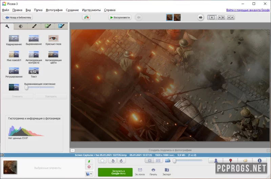
Task: Switch to A A side-by-side view
Action: click(231, 18)
